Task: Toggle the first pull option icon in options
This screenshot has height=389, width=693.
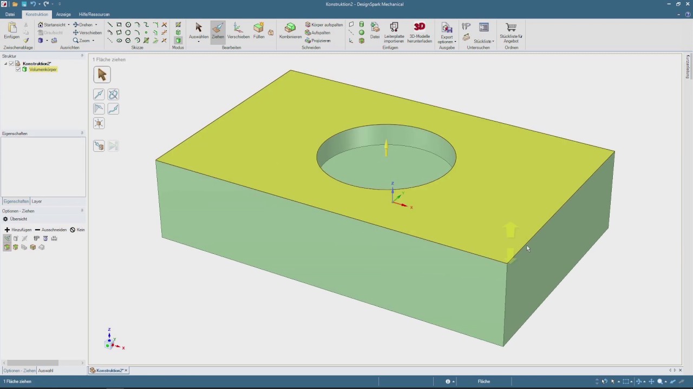Action: [x=7, y=238]
